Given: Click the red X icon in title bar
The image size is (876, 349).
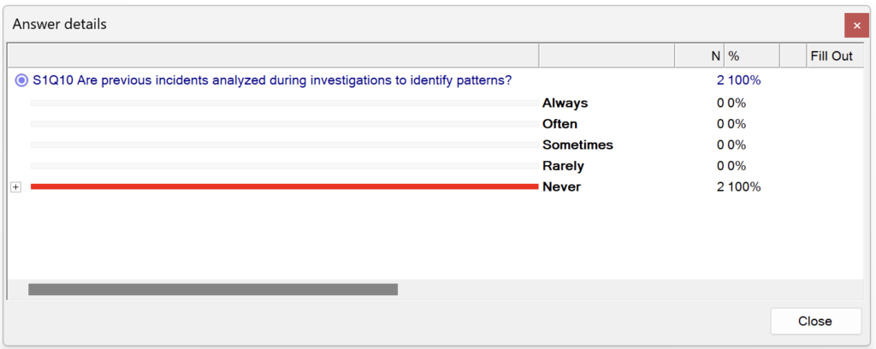Looking at the screenshot, I should [856, 26].
